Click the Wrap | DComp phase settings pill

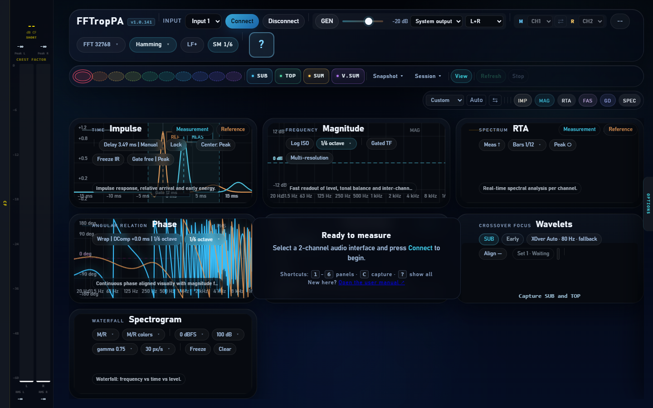137,239
